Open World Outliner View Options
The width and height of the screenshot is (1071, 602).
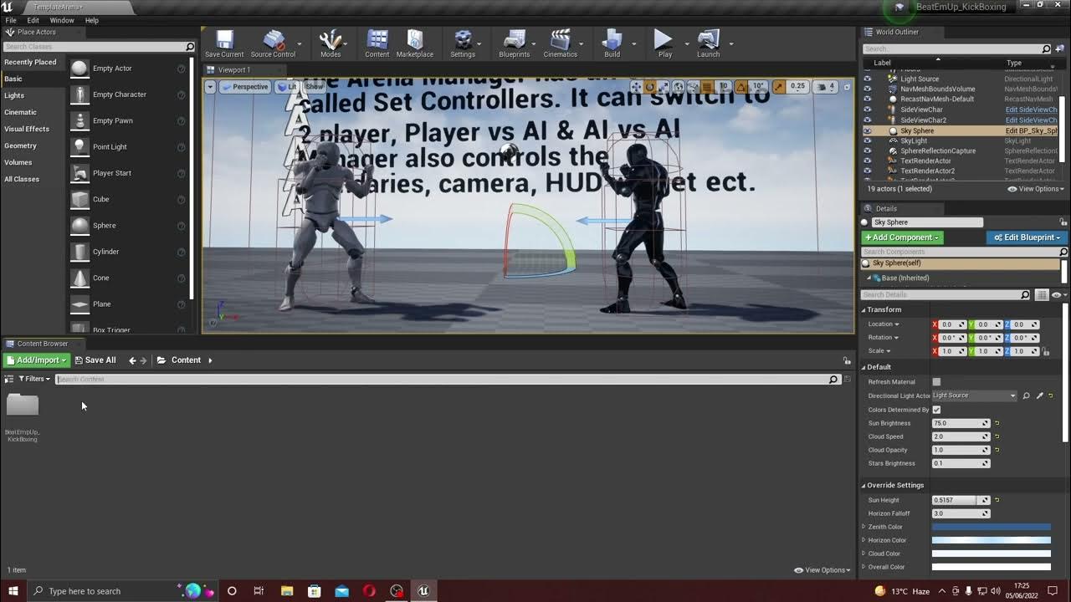tap(1036, 189)
